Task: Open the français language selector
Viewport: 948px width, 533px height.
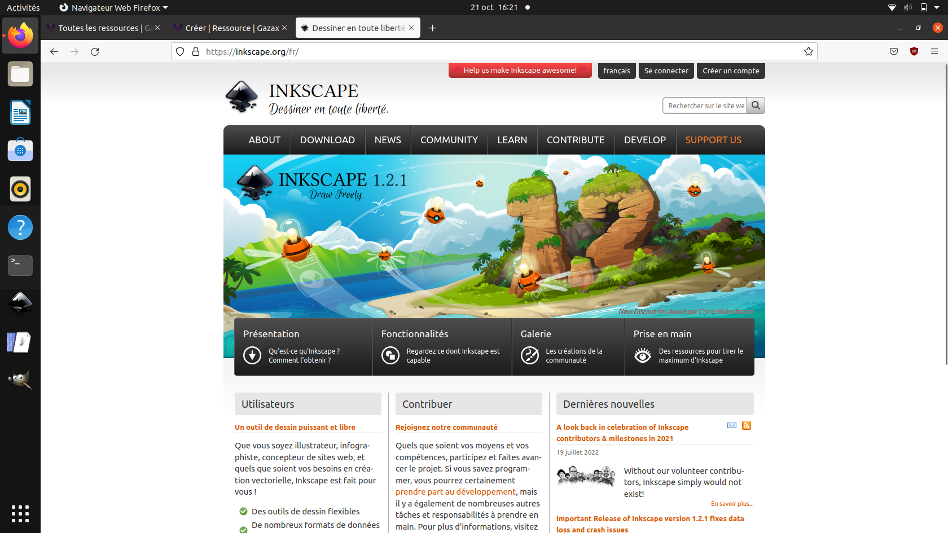Action: pos(616,71)
